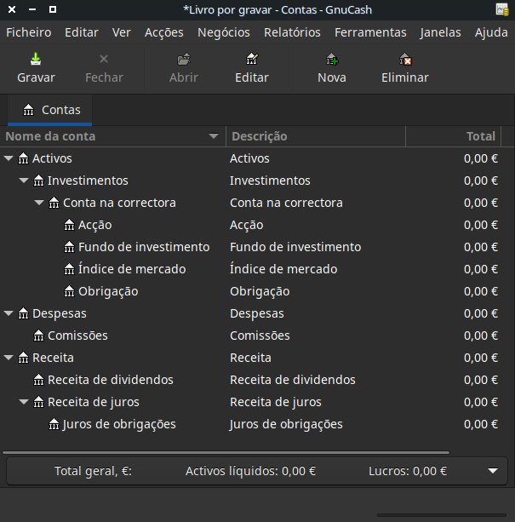Click the bank icon beside Obrigação
Viewport: 515px width, 522px height.
(70, 291)
